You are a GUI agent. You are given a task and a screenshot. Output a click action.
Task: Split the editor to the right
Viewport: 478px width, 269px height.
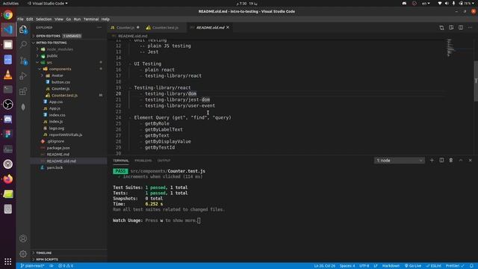[461, 28]
